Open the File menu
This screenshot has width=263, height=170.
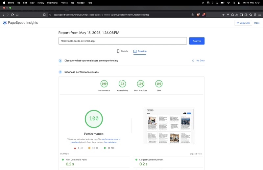18,3
